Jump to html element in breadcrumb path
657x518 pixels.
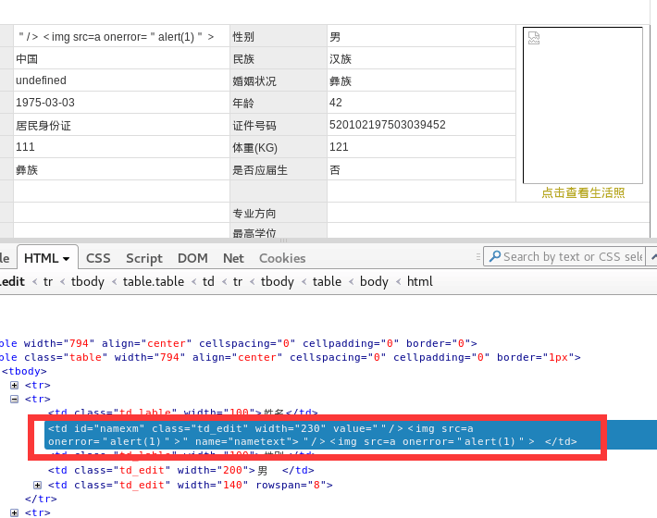click(x=420, y=281)
